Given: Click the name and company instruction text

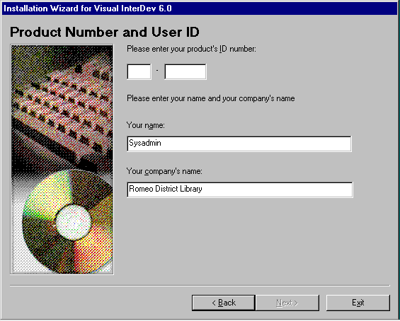Looking at the screenshot, I should tap(211, 98).
